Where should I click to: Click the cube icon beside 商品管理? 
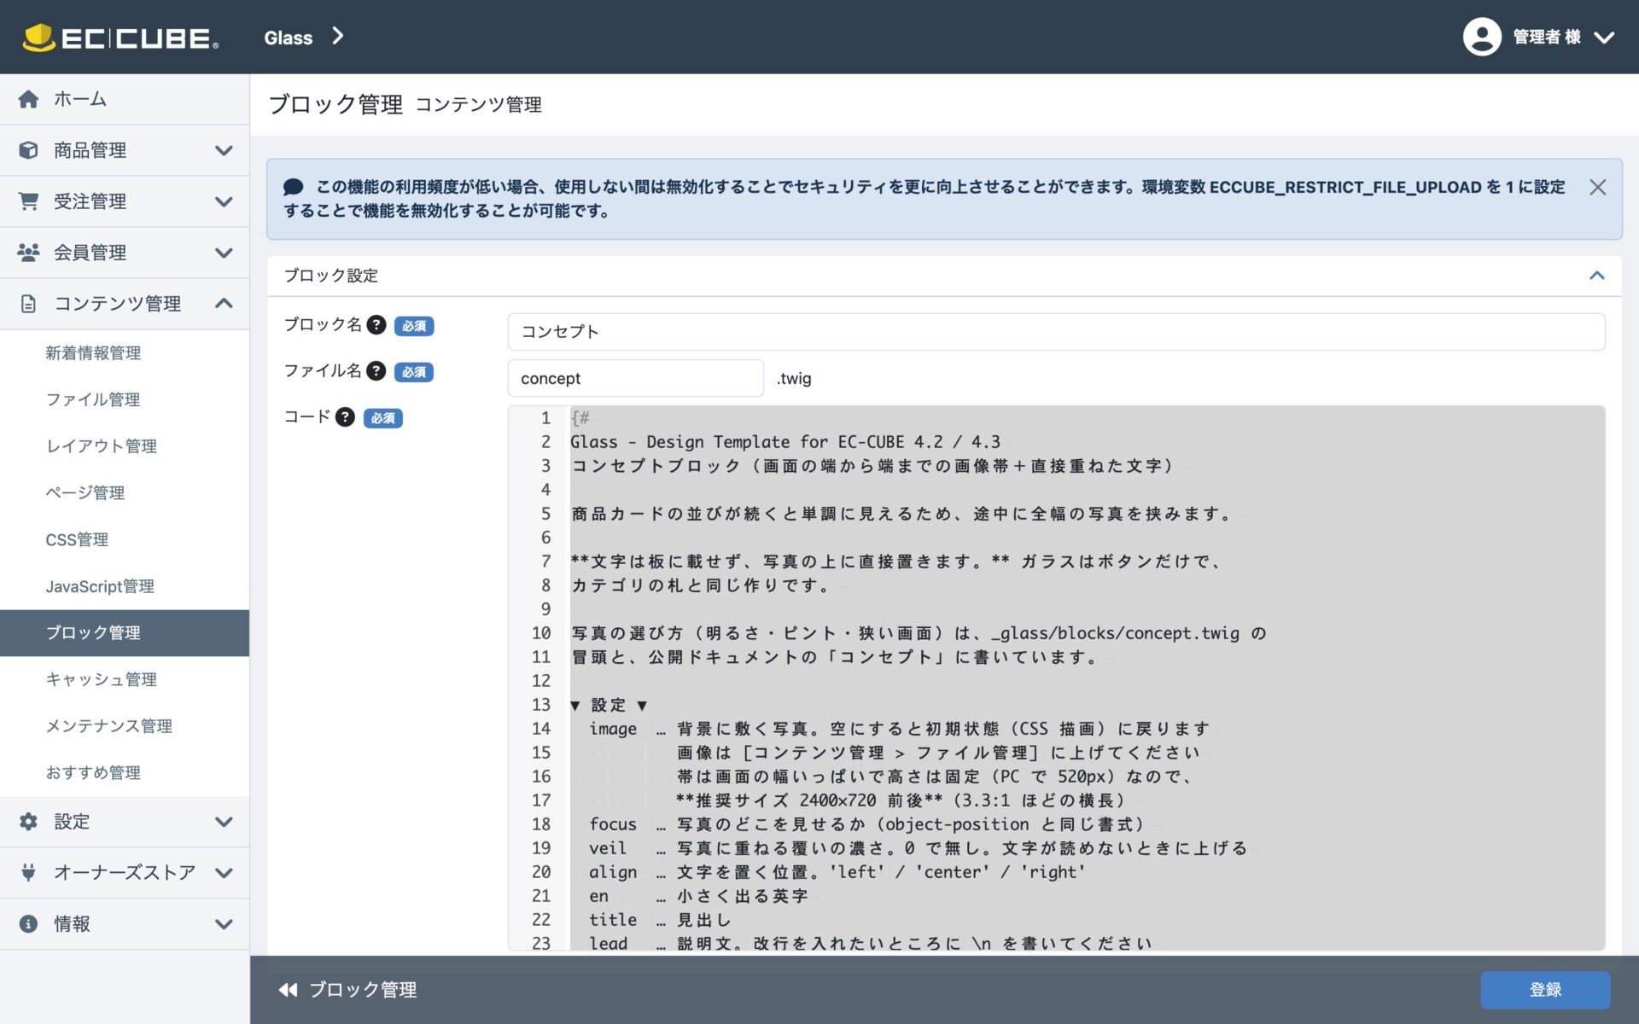coord(28,150)
